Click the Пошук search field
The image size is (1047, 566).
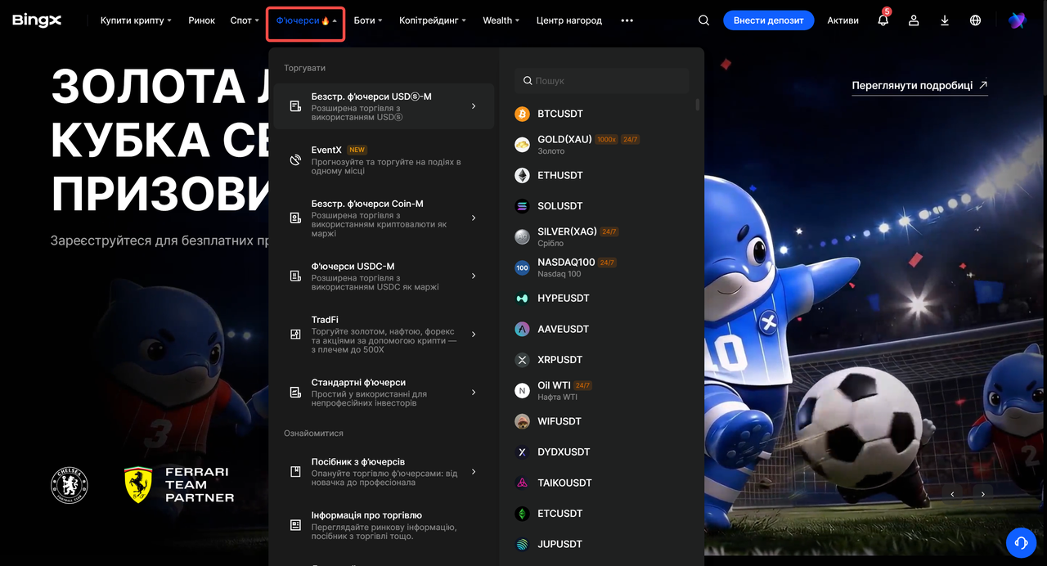[601, 81]
